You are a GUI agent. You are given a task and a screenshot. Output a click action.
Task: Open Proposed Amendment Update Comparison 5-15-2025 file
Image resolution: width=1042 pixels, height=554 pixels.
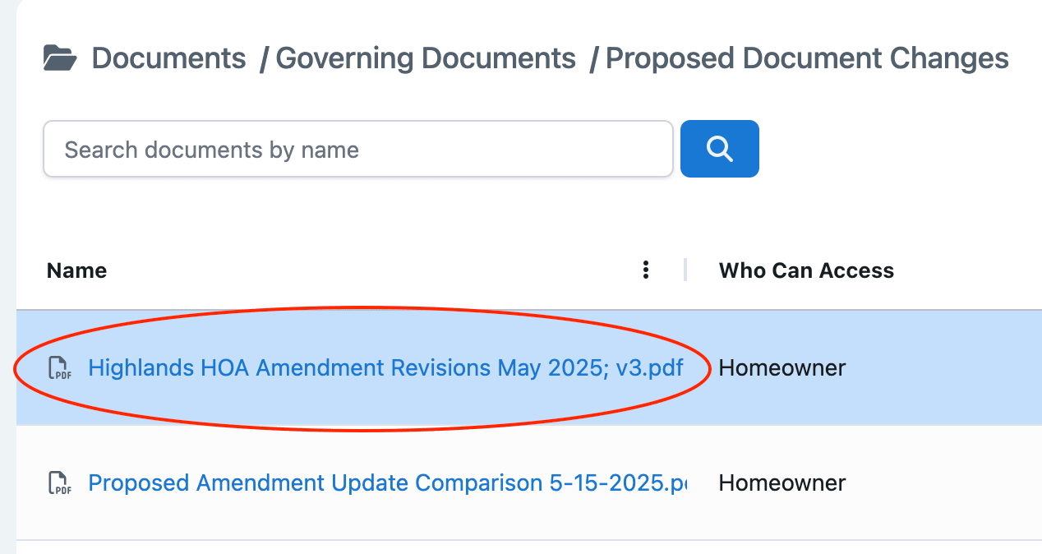coord(386,482)
